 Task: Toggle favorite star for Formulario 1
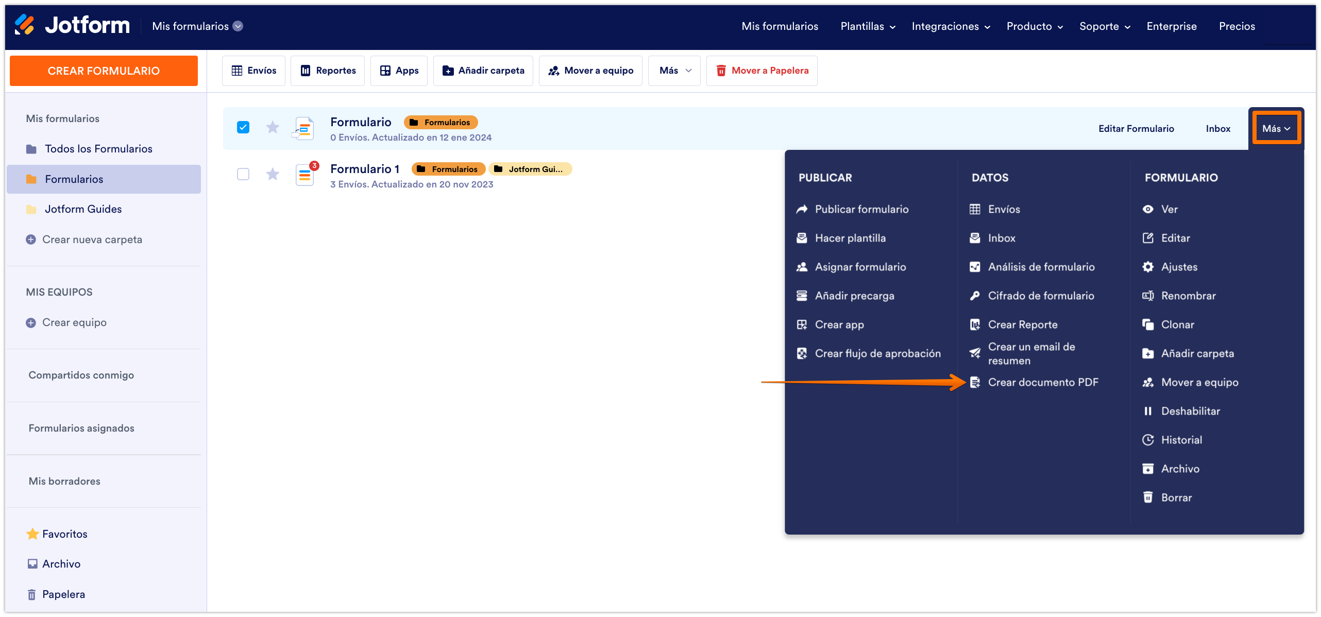273,174
